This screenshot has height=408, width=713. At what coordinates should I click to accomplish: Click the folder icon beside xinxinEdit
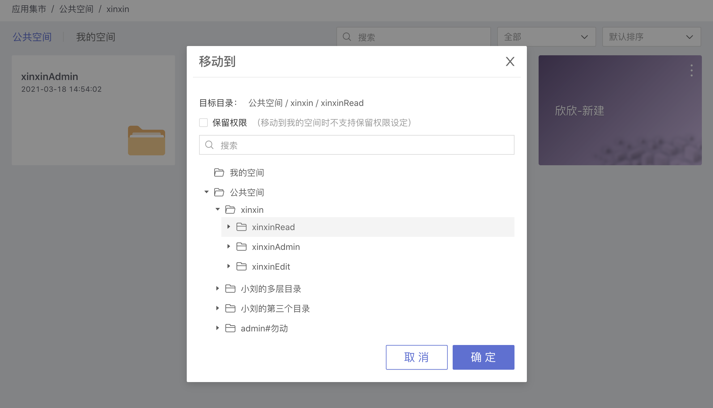[241, 266]
